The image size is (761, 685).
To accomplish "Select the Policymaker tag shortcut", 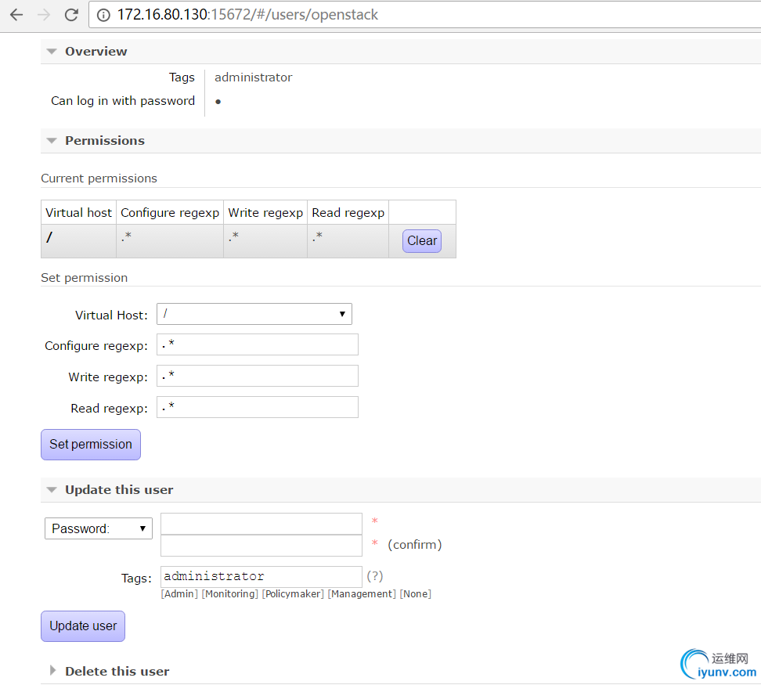I will pos(293,594).
